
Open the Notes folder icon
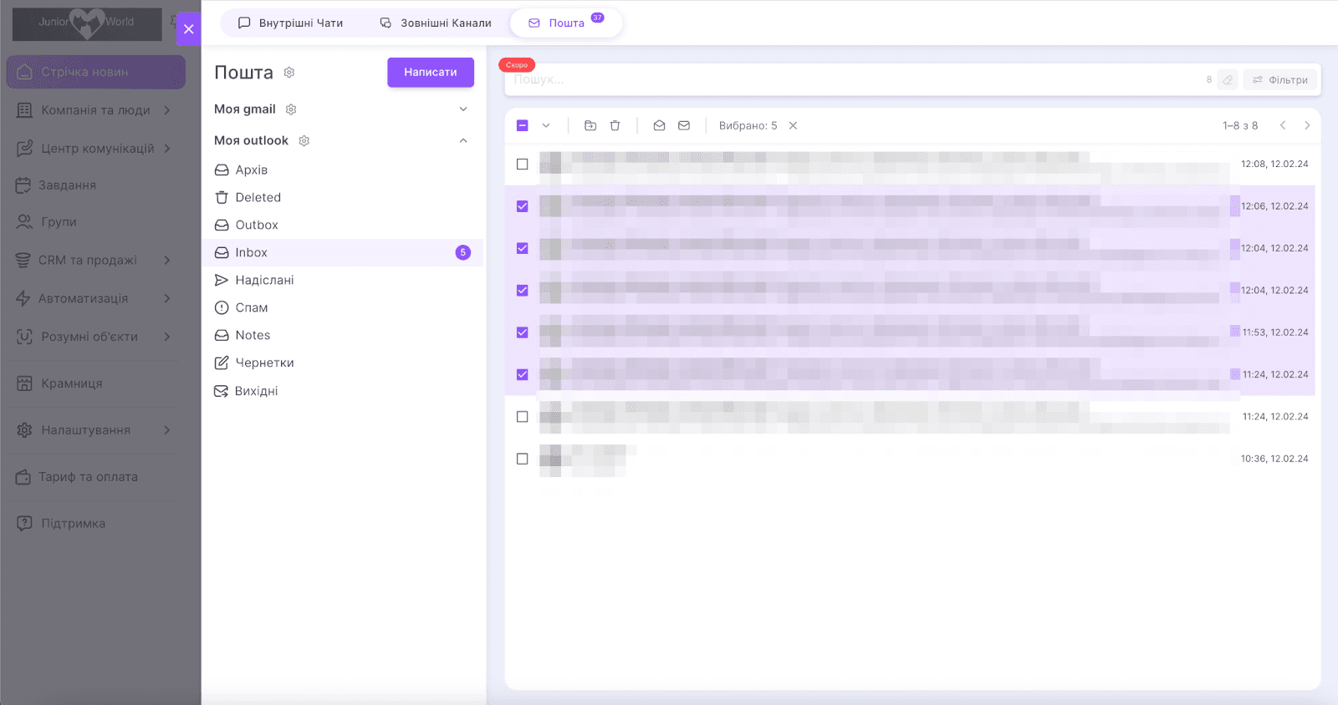click(222, 336)
